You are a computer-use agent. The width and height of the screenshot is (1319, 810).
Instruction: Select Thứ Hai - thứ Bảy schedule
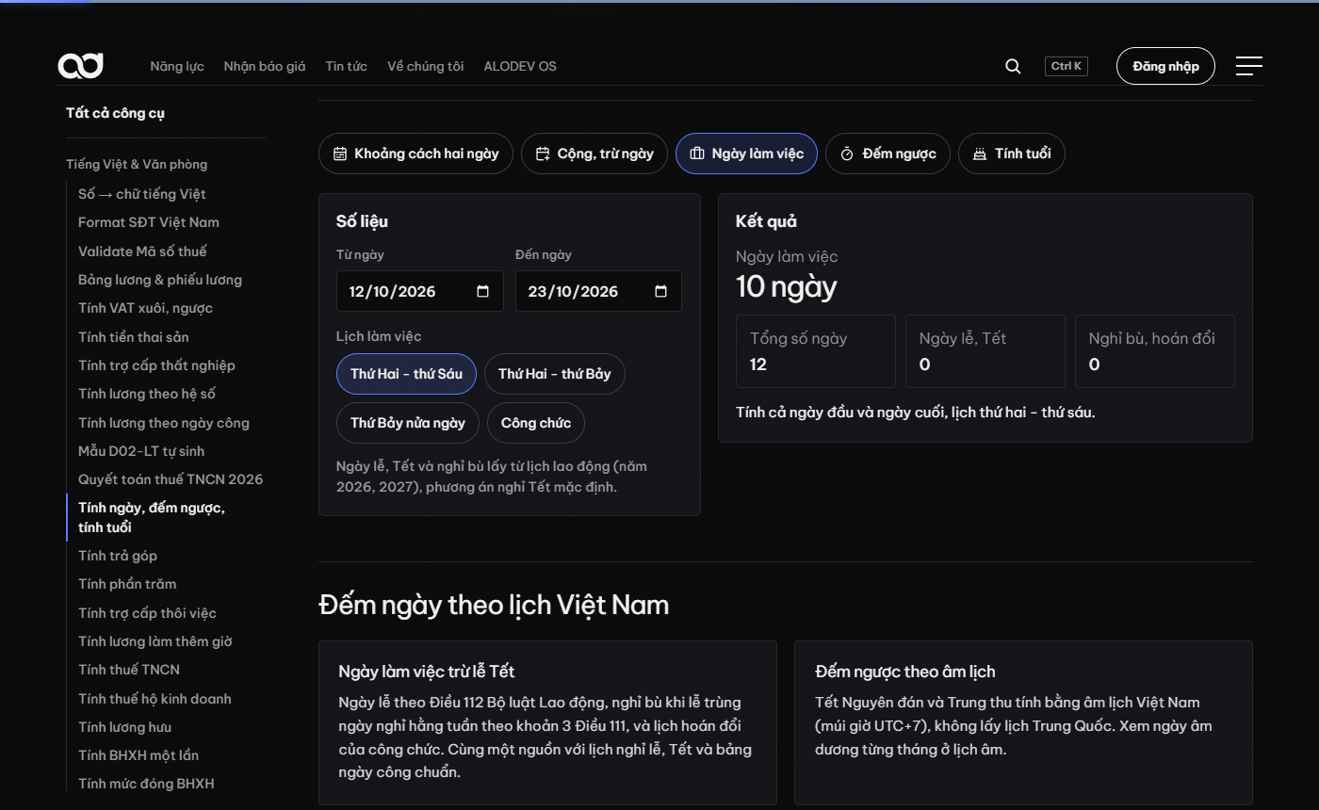555,374
